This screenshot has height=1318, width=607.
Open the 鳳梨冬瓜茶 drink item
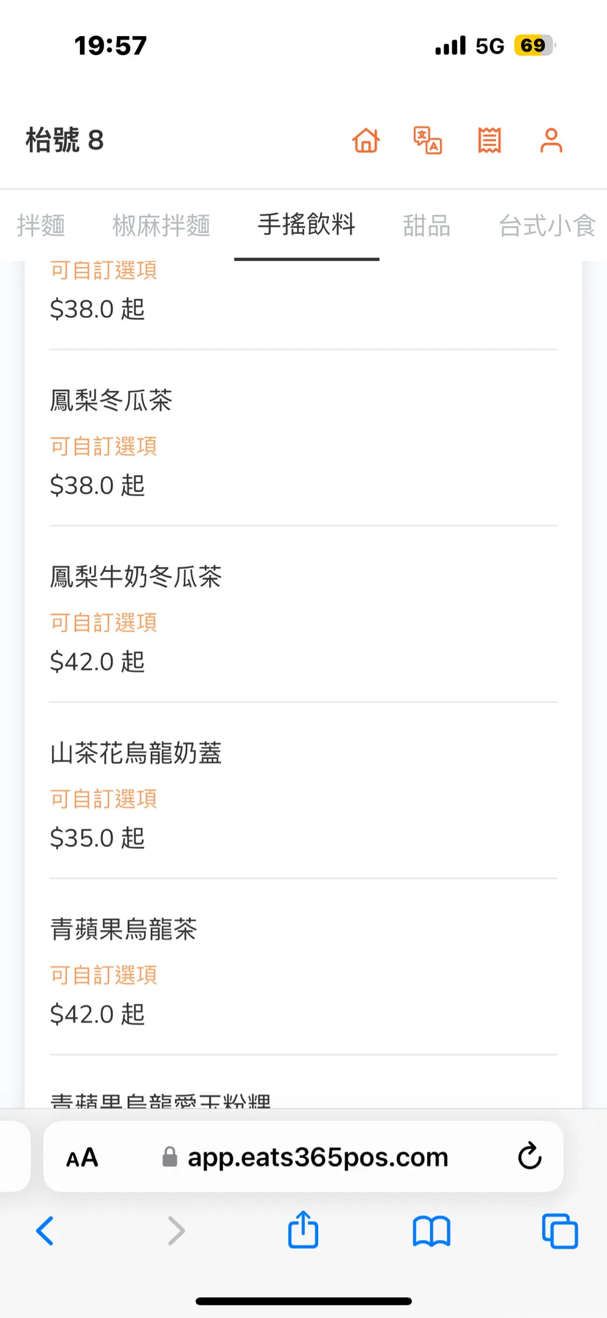[111, 401]
